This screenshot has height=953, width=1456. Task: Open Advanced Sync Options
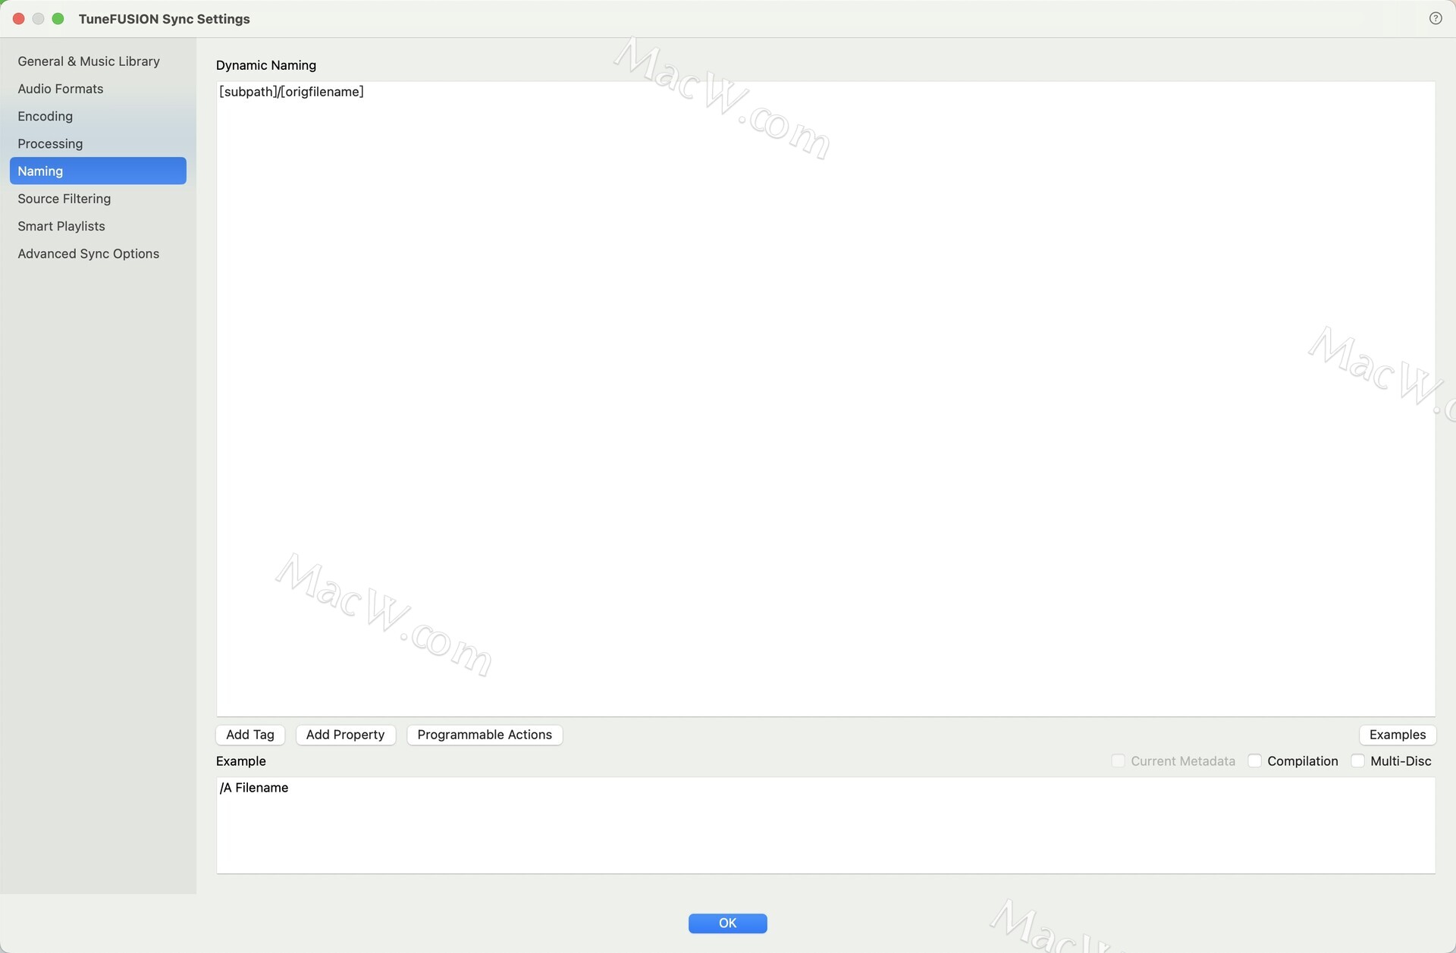pyautogui.click(x=98, y=253)
